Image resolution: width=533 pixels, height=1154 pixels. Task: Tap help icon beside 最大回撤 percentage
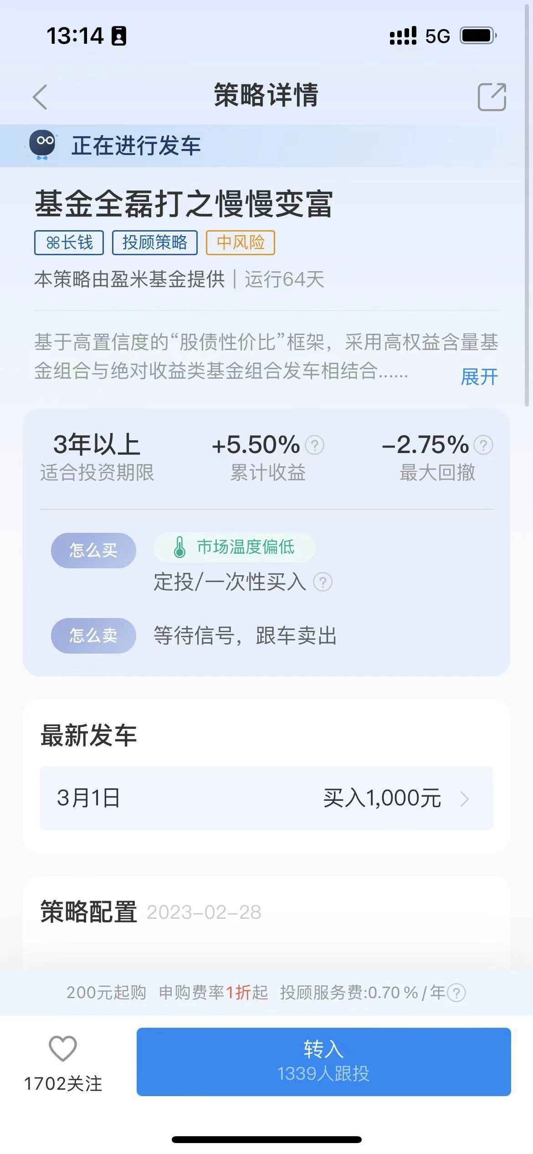tap(483, 445)
